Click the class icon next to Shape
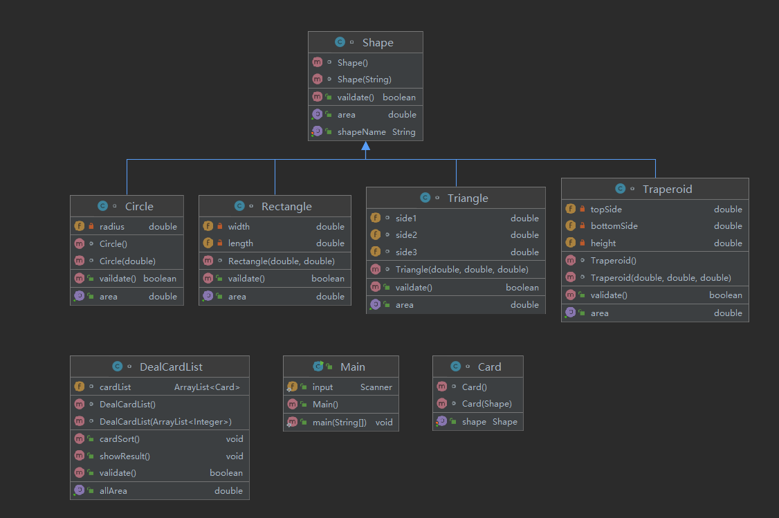Viewport: 779px width, 518px height. [x=340, y=42]
